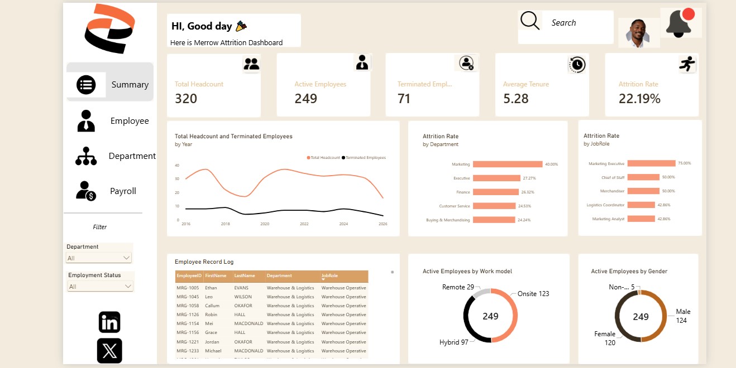Click the Merrow logo icon
Image resolution: width=736 pixels, height=368 pixels.
[109, 28]
